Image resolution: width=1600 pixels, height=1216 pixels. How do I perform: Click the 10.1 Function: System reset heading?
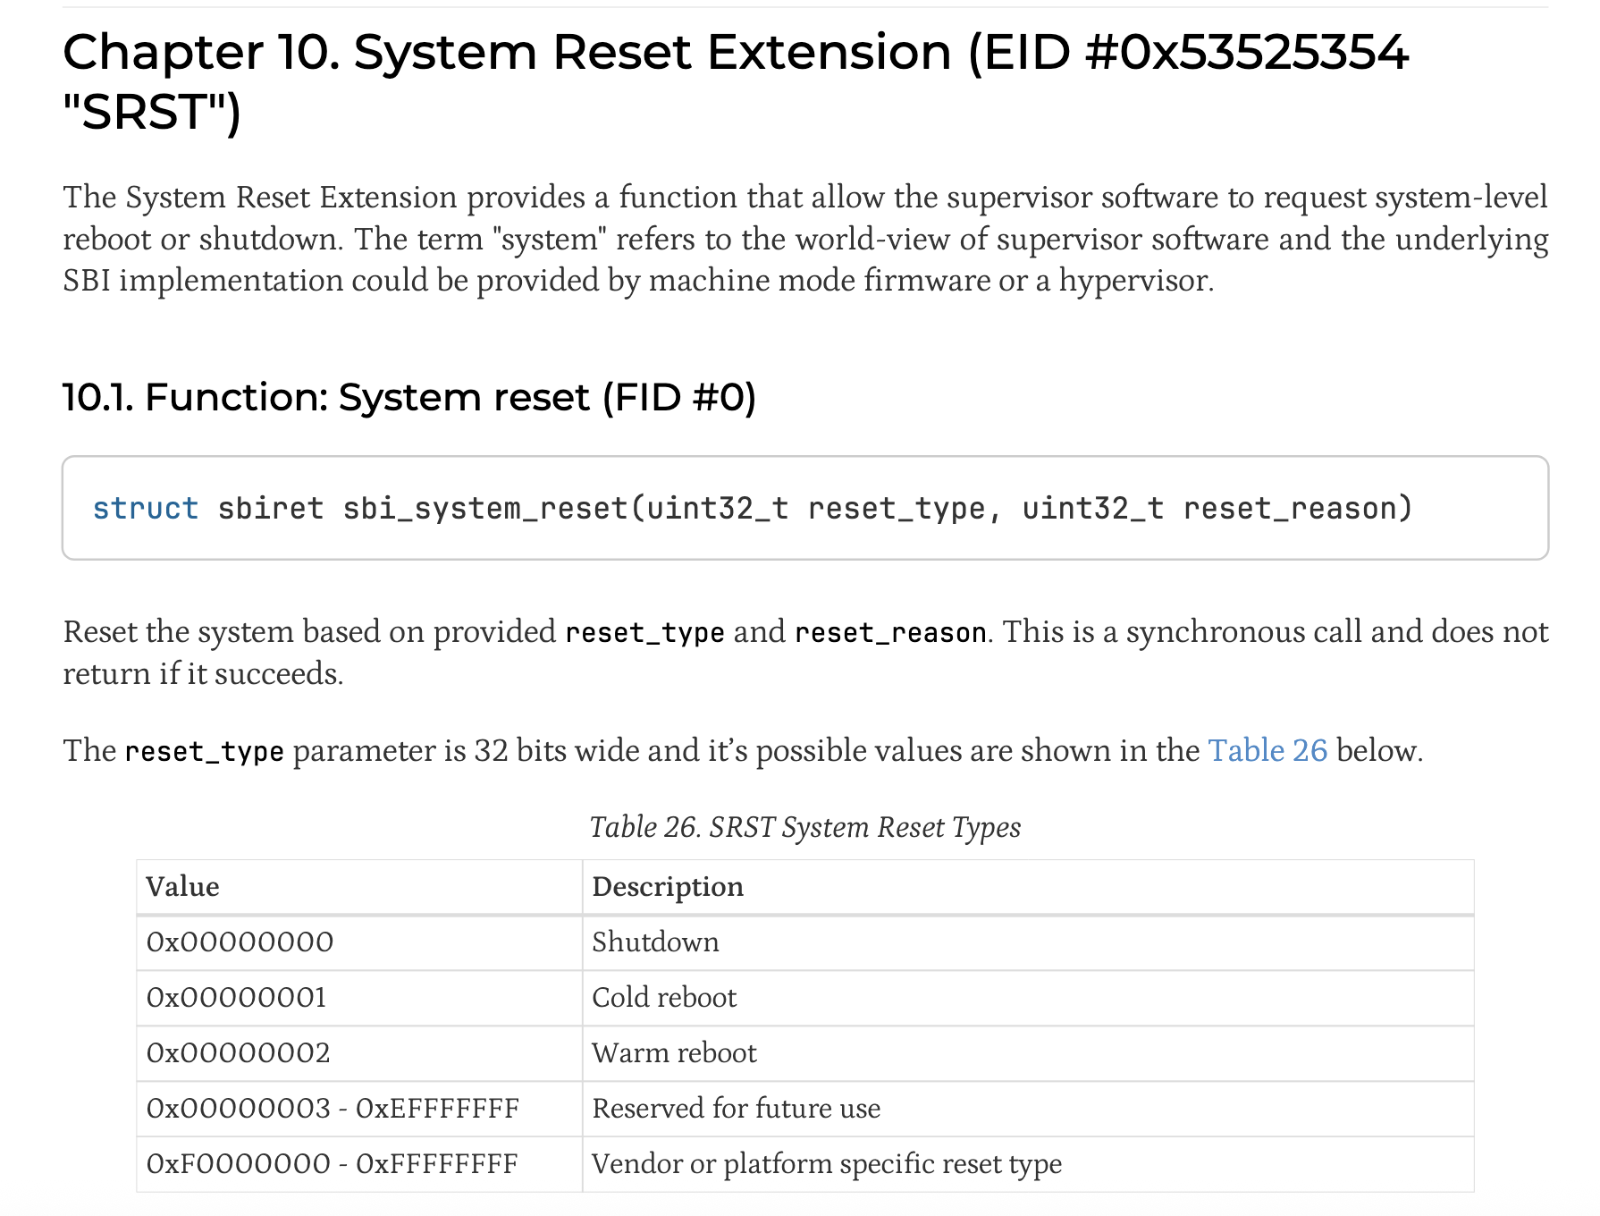coord(409,397)
